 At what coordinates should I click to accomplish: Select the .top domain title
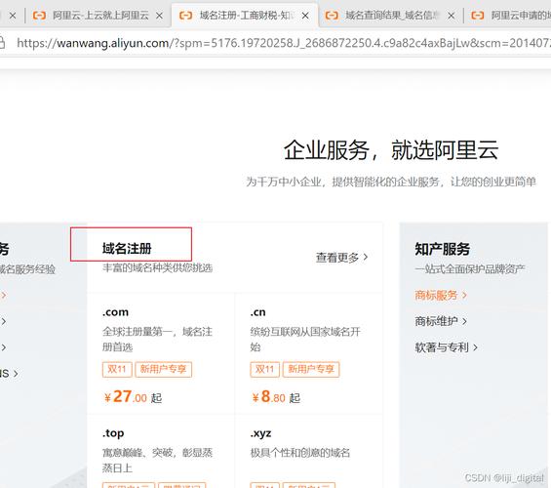[x=113, y=433]
